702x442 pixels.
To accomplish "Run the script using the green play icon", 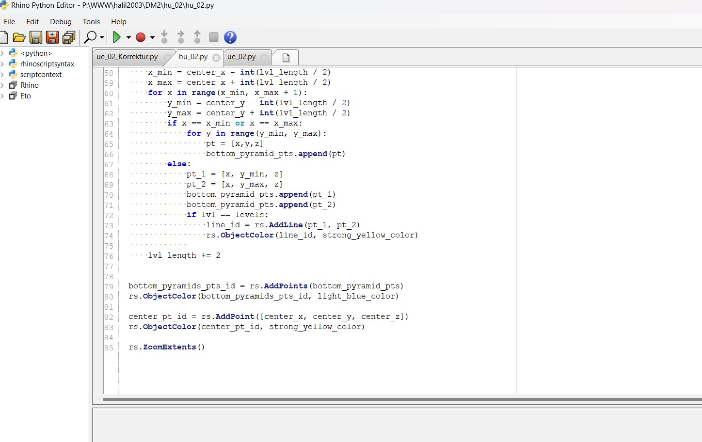I will 117,37.
